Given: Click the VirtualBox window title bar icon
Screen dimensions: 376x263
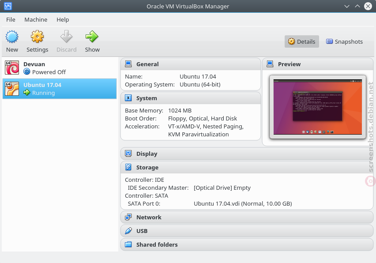Looking at the screenshot, I should (x=8, y=6).
